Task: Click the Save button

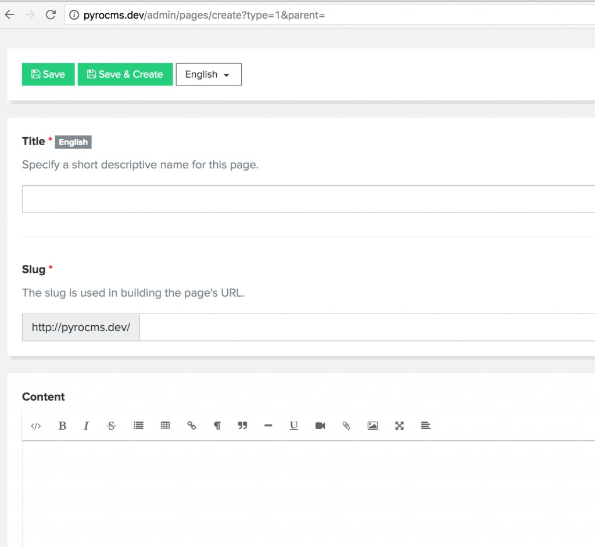Action: [48, 74]
